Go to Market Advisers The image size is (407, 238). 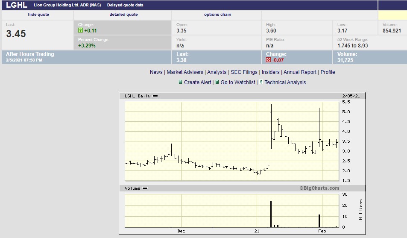point(185,72)
